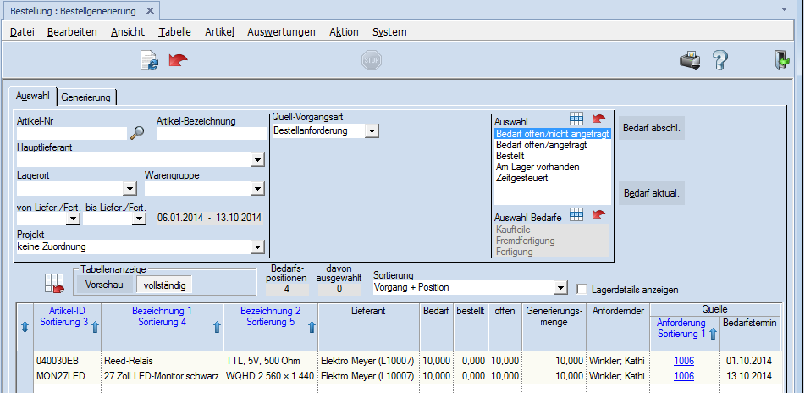Click grid icon next to Auswahl list
The height and width of the screenshot is (393, 805).
coord(576,119)
